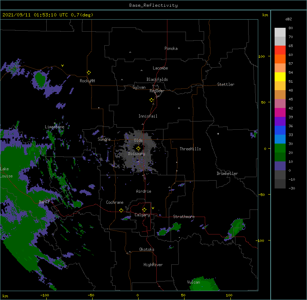Image resolution: width=307 pixels, height=300 pixels.
Task: Click the timestamp 2021/09/11 01:53:10 UTC
Action: (35, 15)
